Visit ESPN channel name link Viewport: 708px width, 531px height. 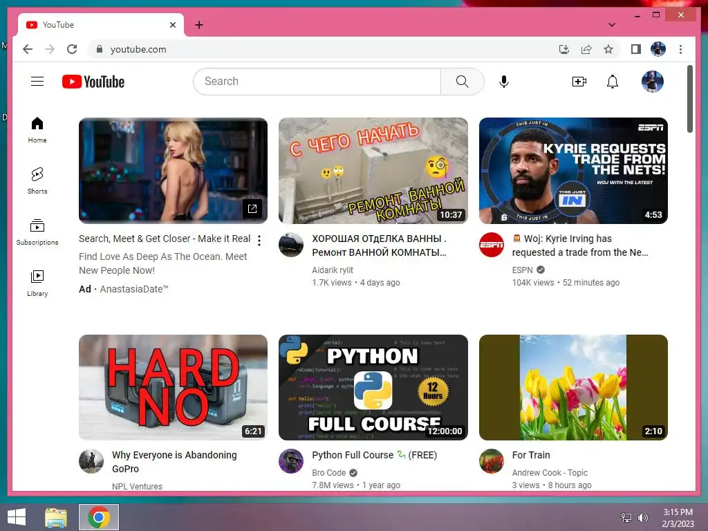point(523,270)
